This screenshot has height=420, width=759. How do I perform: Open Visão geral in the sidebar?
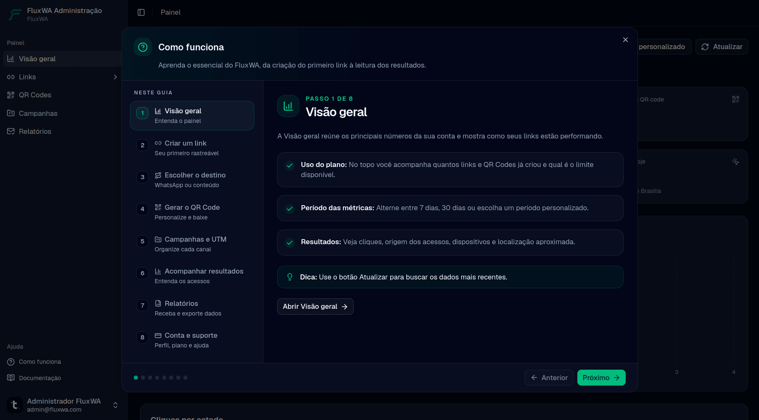[x=62, y=59]
